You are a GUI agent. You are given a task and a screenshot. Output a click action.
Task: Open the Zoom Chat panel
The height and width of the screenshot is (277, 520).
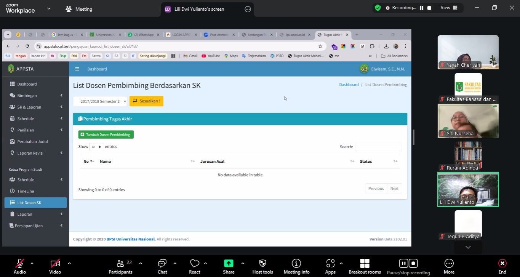[162, 264]
